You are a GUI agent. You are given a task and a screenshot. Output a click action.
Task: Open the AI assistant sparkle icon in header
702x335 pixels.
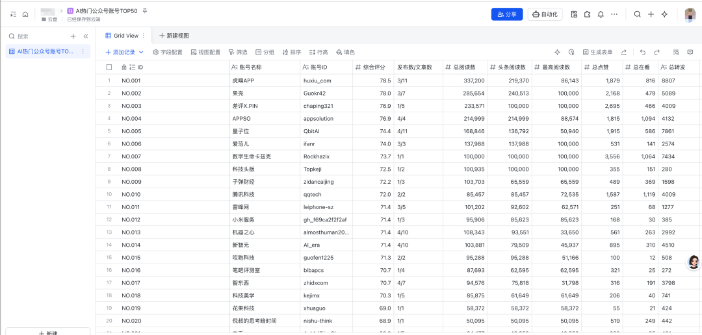coord(665,14)
